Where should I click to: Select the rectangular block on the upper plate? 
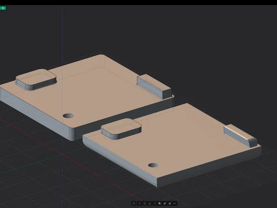point(154,86)
